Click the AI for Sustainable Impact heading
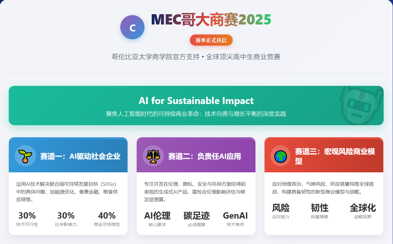The height and width of the screenshot is (244, 393). pyautogui.click(x=196, y=101)
